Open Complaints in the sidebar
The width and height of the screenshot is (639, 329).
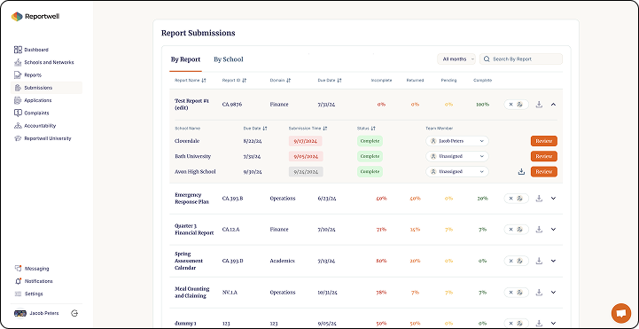(x=31, y=113)
